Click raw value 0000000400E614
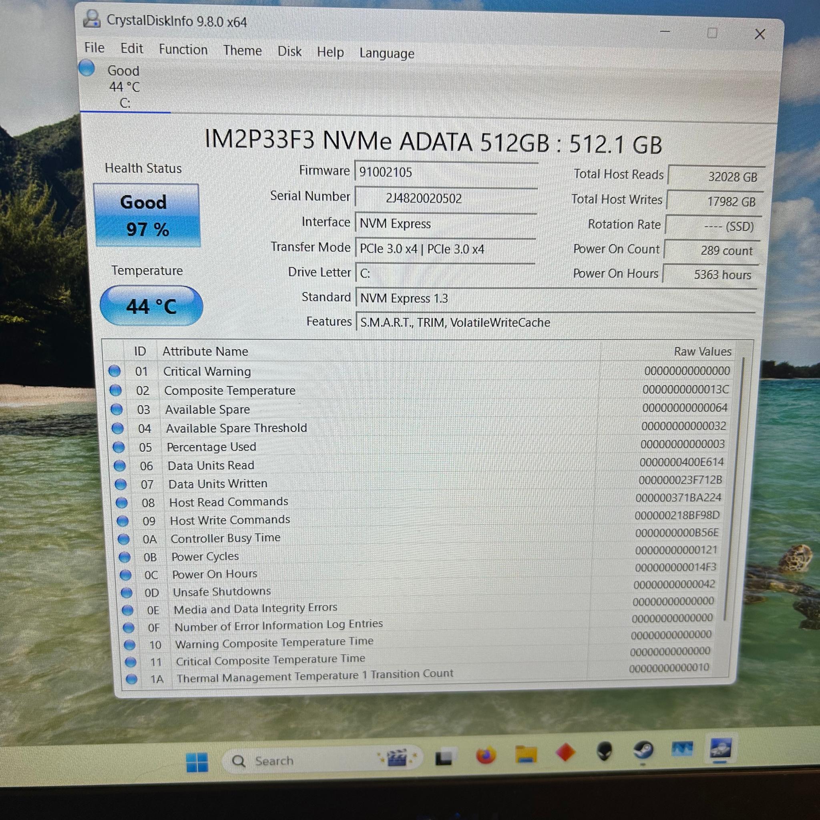Image resolution: width=820 pixels, height=820 pixels. pyautogui.click(x=681, y=462)
